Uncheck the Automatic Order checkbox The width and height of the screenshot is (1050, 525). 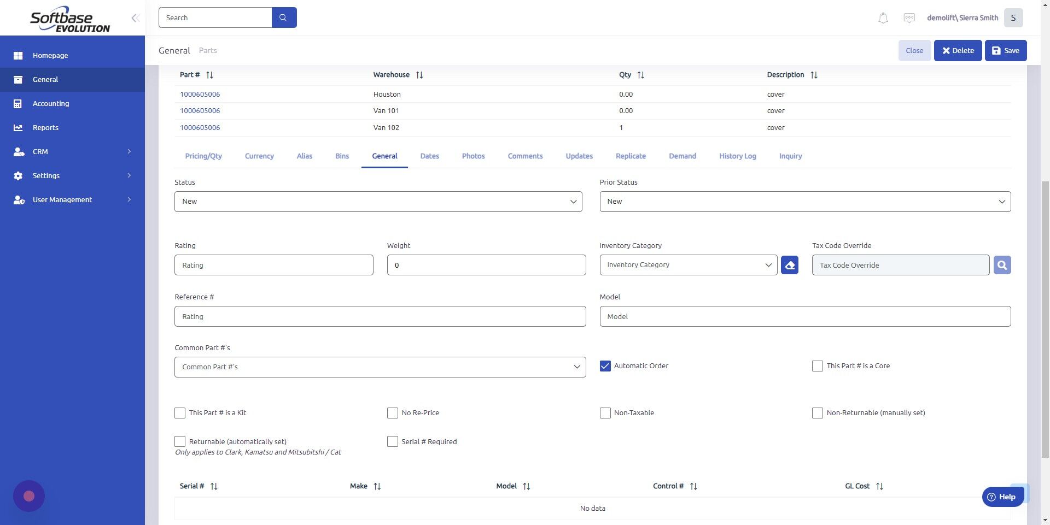(x=605, y=366)
